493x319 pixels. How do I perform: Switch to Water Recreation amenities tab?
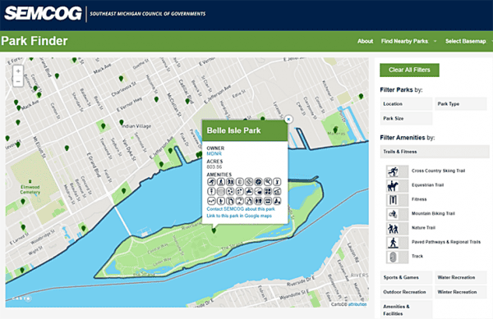461,278
